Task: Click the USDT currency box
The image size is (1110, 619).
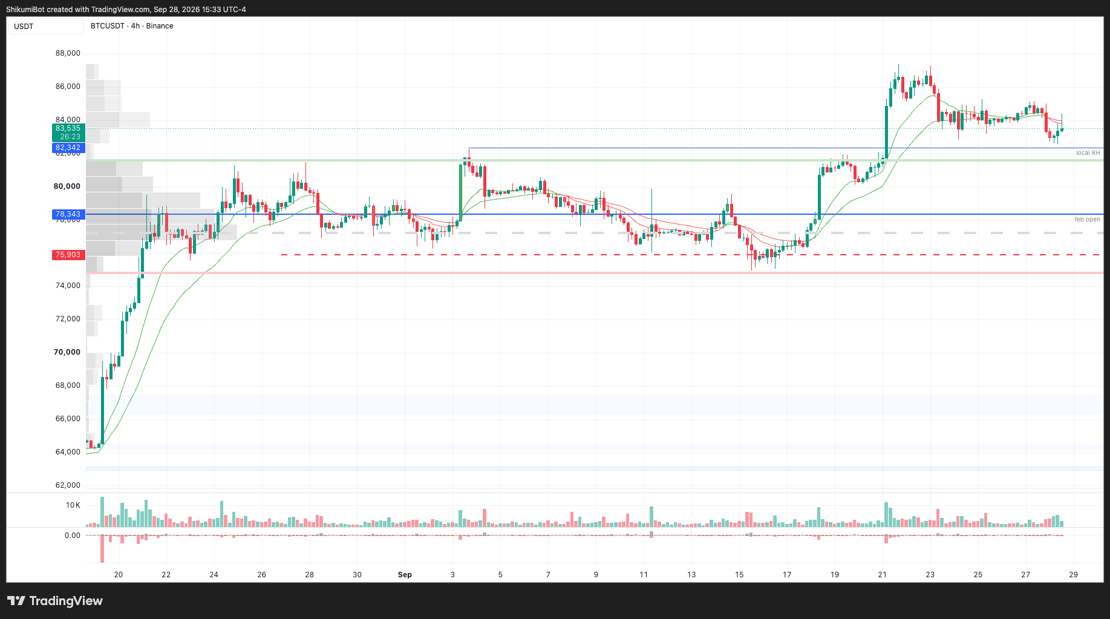Action: (45, 27)
